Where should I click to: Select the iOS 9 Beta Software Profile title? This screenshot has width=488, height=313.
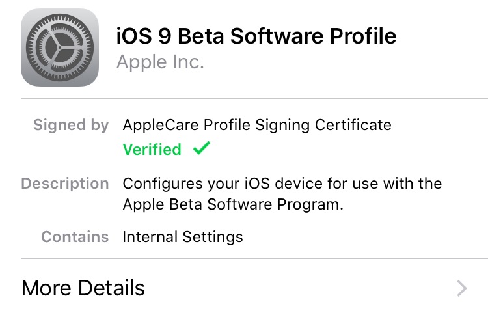pyautogui.click(x=256, y=36)
